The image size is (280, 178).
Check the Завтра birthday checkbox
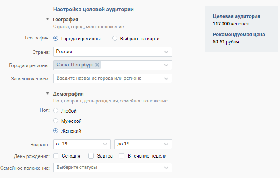click(x=91, y=156)
